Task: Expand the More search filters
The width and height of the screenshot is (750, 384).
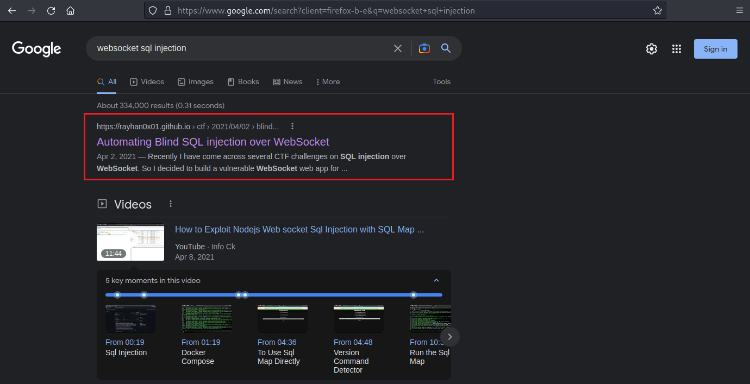Action: tap(328, 81)
